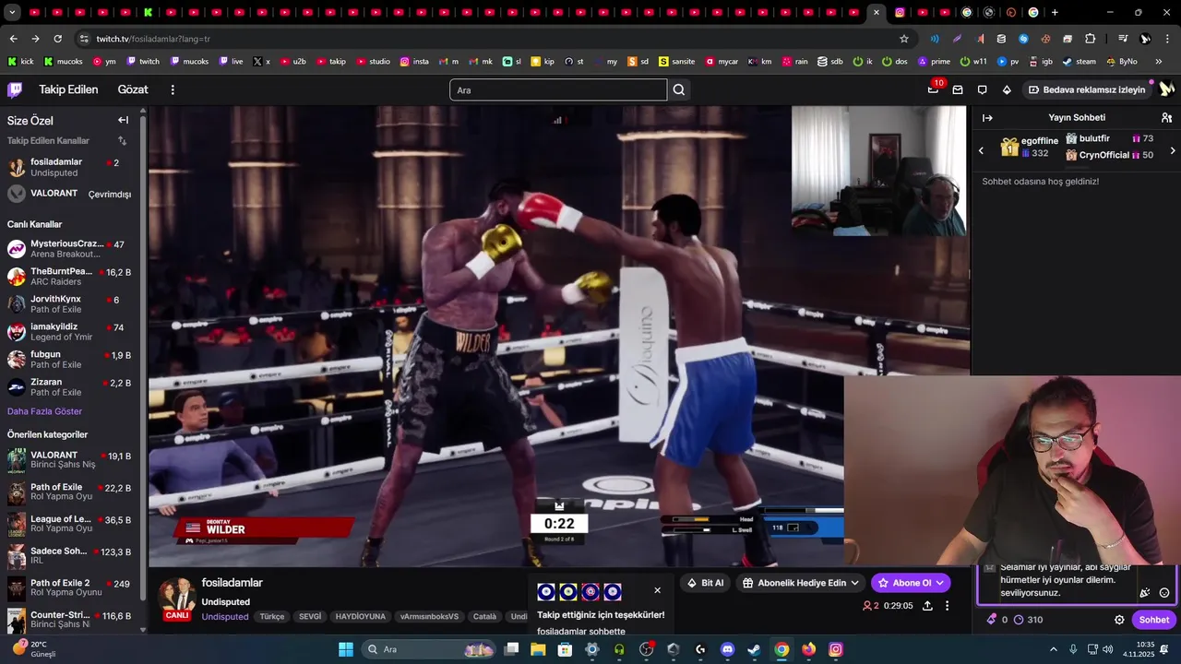Collapse the stream chat panel
The height and width of the screenshot is (664, 1181).
pos(987,118)
